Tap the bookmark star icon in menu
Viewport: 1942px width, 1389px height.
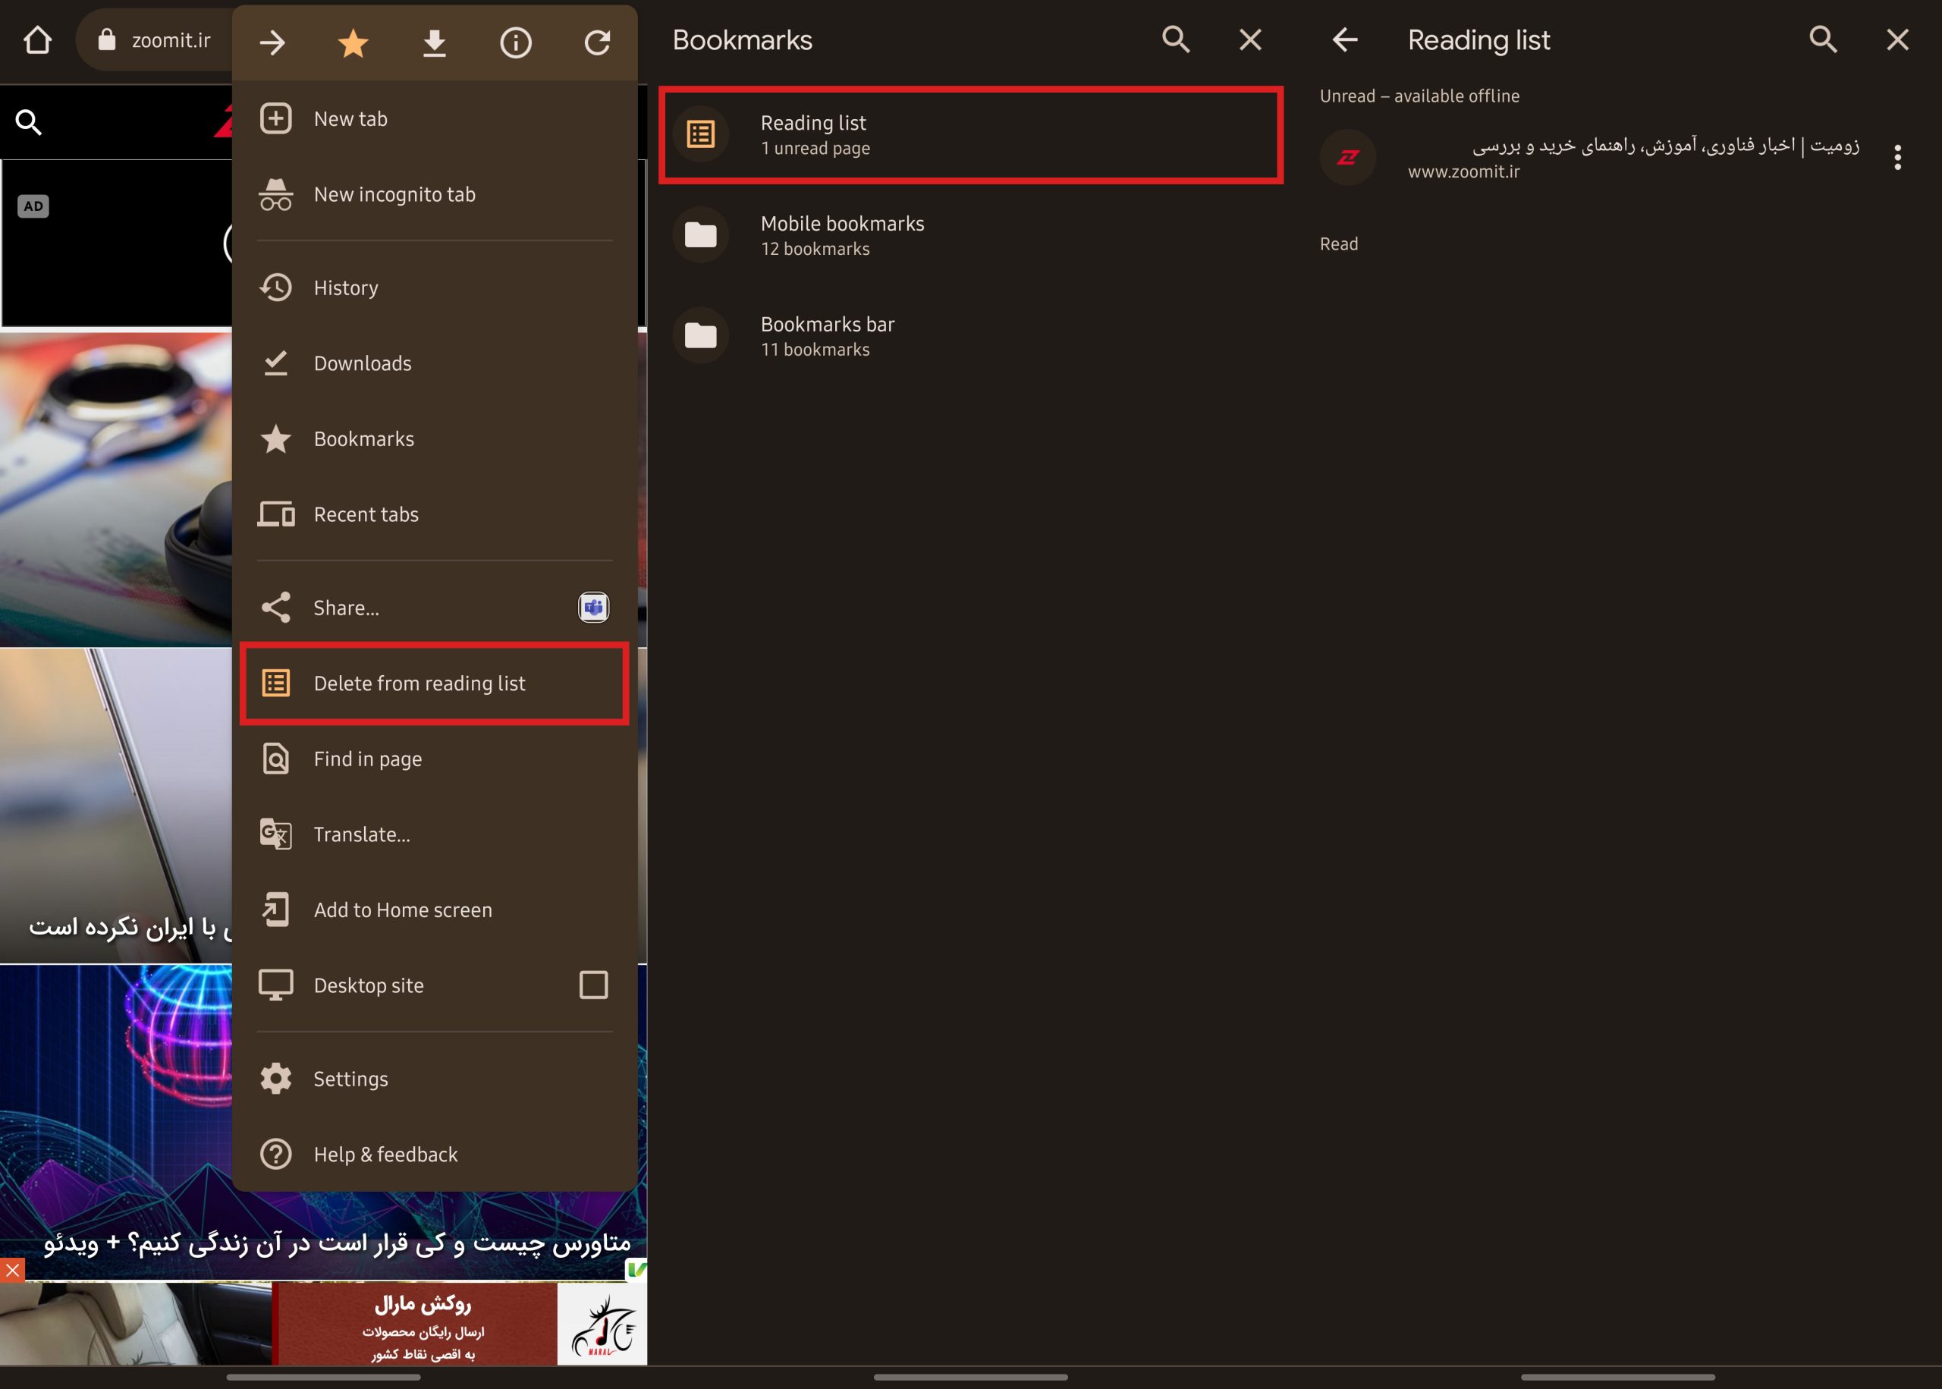point(352,42)
